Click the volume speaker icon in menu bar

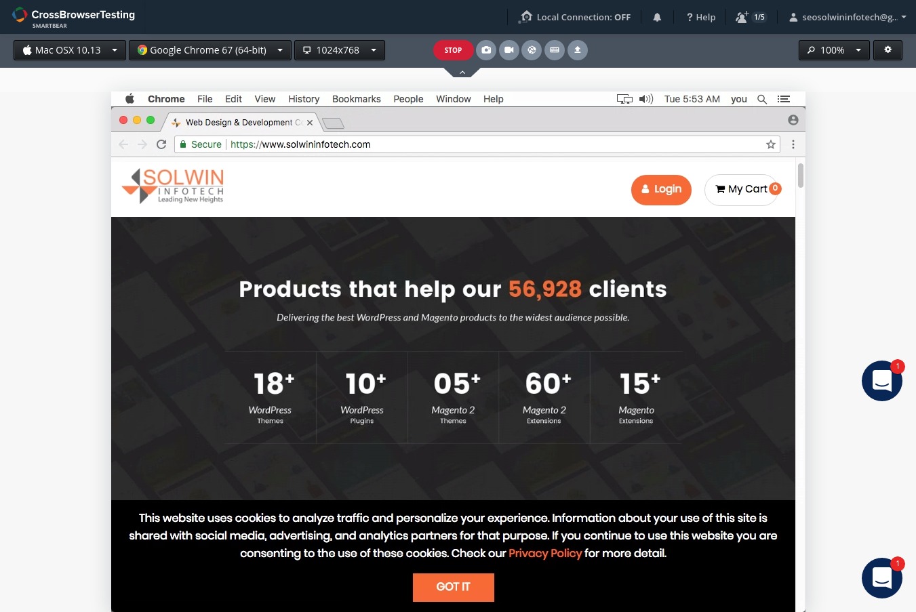click(646, 99)
